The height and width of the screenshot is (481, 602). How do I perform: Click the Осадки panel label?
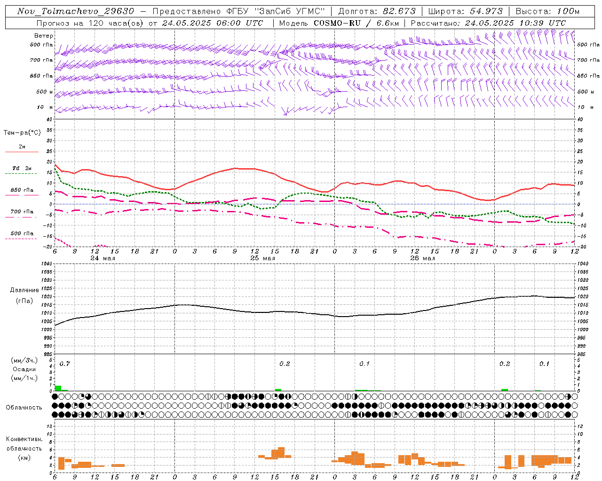[x=24, y=369]
